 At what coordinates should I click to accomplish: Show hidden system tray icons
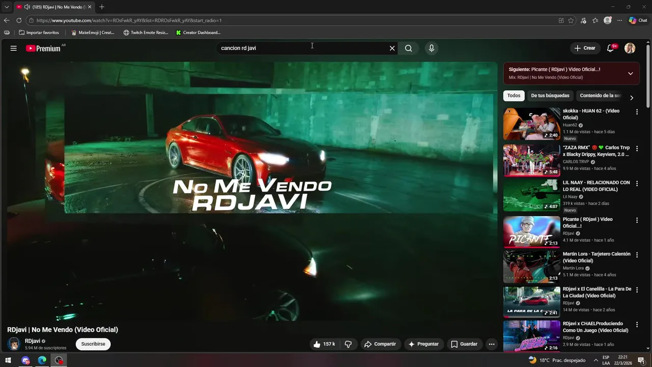coord(595,360)
